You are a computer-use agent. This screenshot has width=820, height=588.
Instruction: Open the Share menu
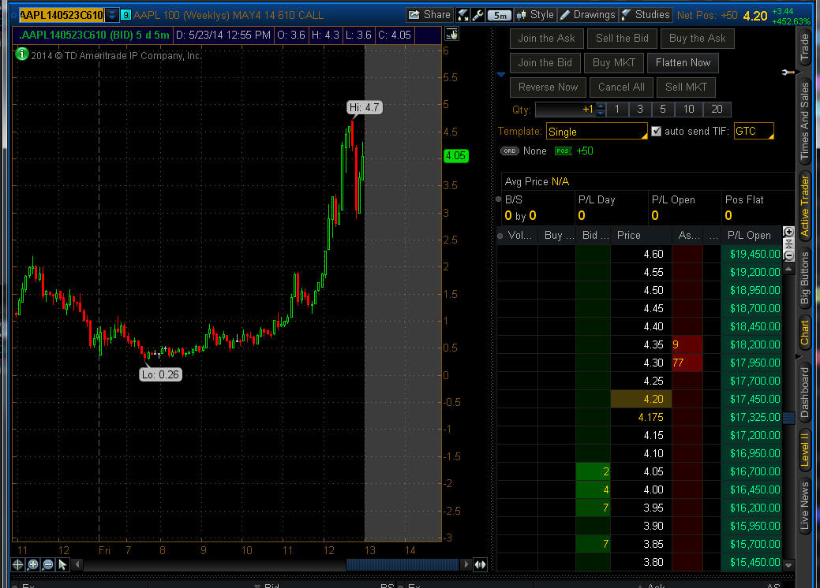click(429, 15)
